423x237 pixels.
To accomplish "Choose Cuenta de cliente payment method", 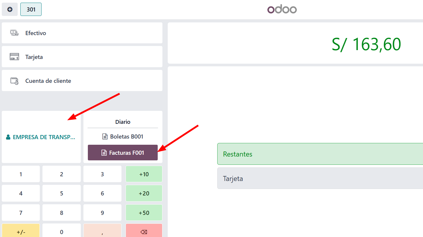I will coord(82,81).
